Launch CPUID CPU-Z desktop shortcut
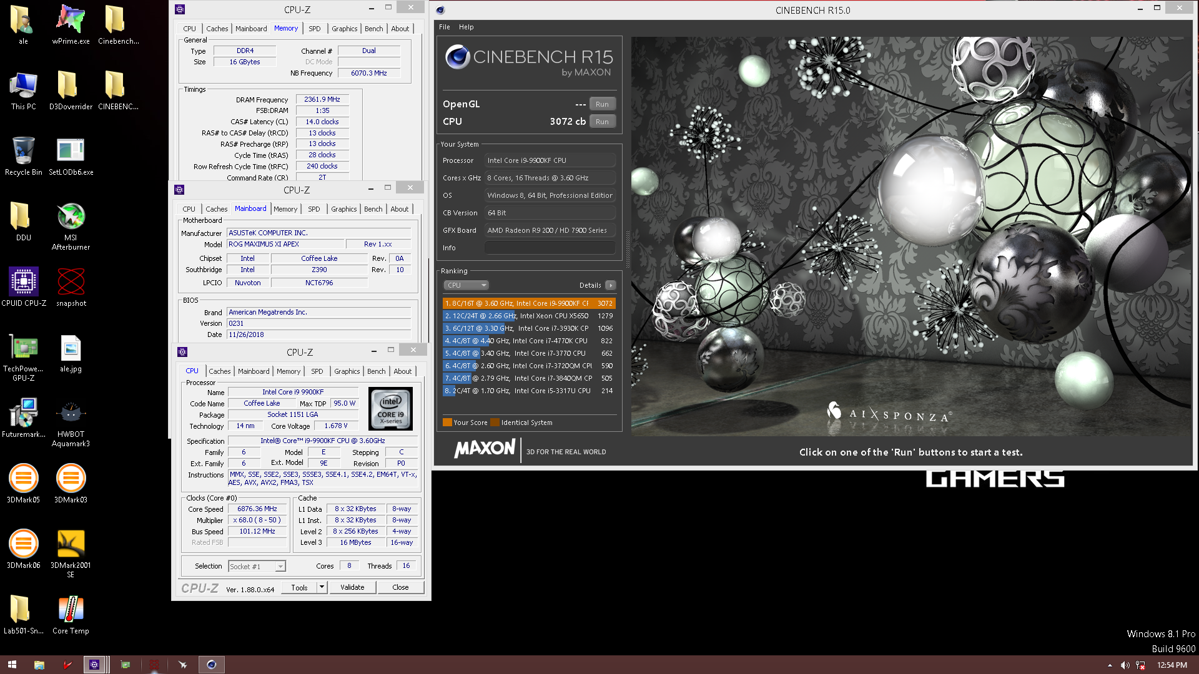 [23, 287]
